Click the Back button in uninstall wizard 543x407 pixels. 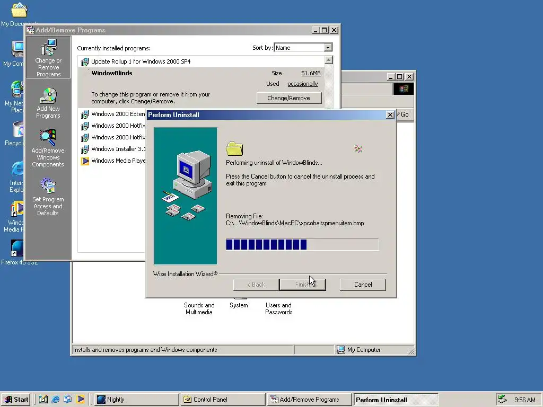[x=256, y=285]
